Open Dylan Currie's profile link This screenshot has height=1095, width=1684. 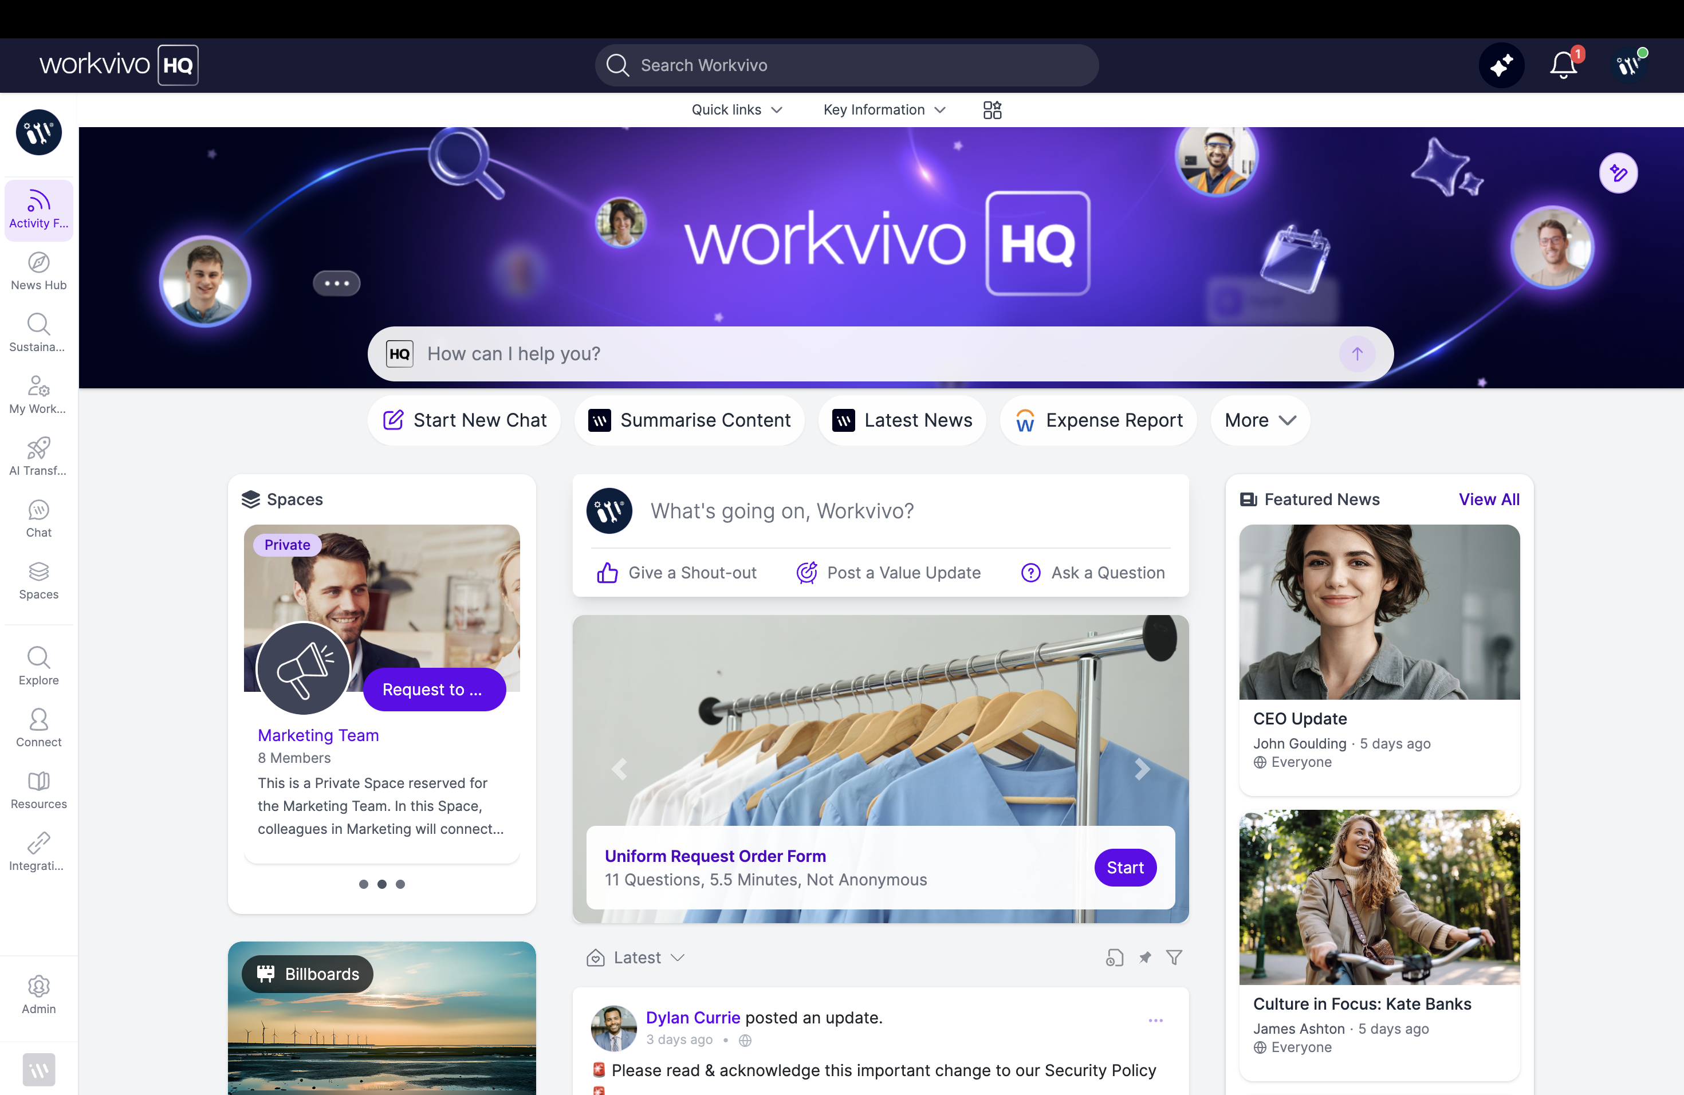[693, 1017]
